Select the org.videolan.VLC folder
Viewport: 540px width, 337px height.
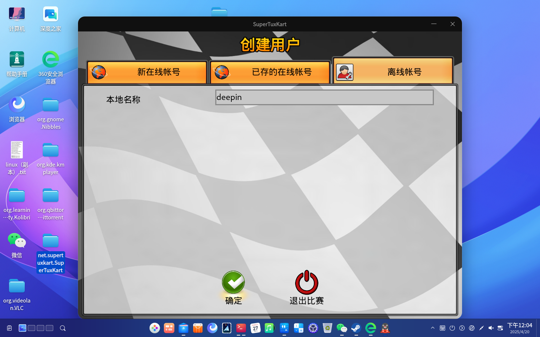(17, 295)
